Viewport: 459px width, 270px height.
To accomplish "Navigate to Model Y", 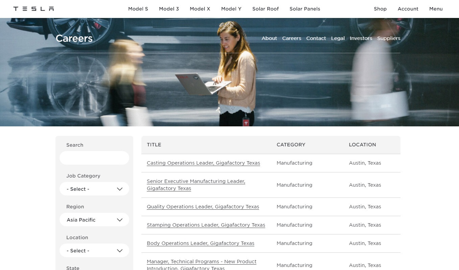I will [231, 9].
